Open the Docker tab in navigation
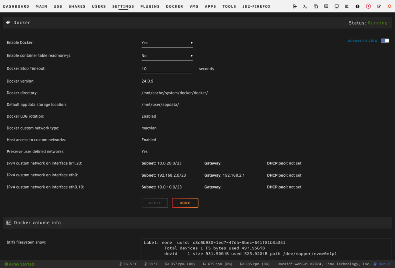 [174, 6]
